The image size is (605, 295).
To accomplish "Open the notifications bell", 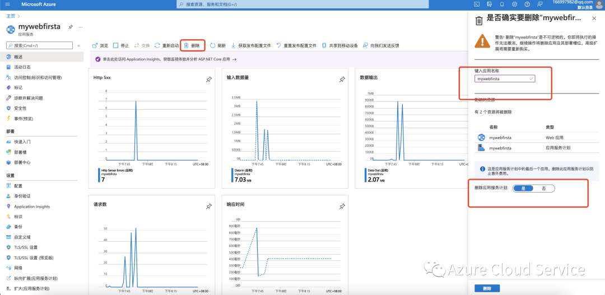I will click(502, 4).
